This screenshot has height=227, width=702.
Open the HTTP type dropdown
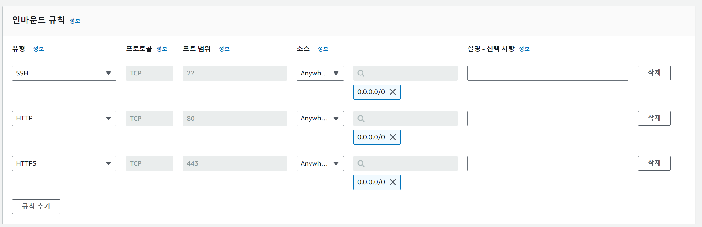(x=64, y=119)
